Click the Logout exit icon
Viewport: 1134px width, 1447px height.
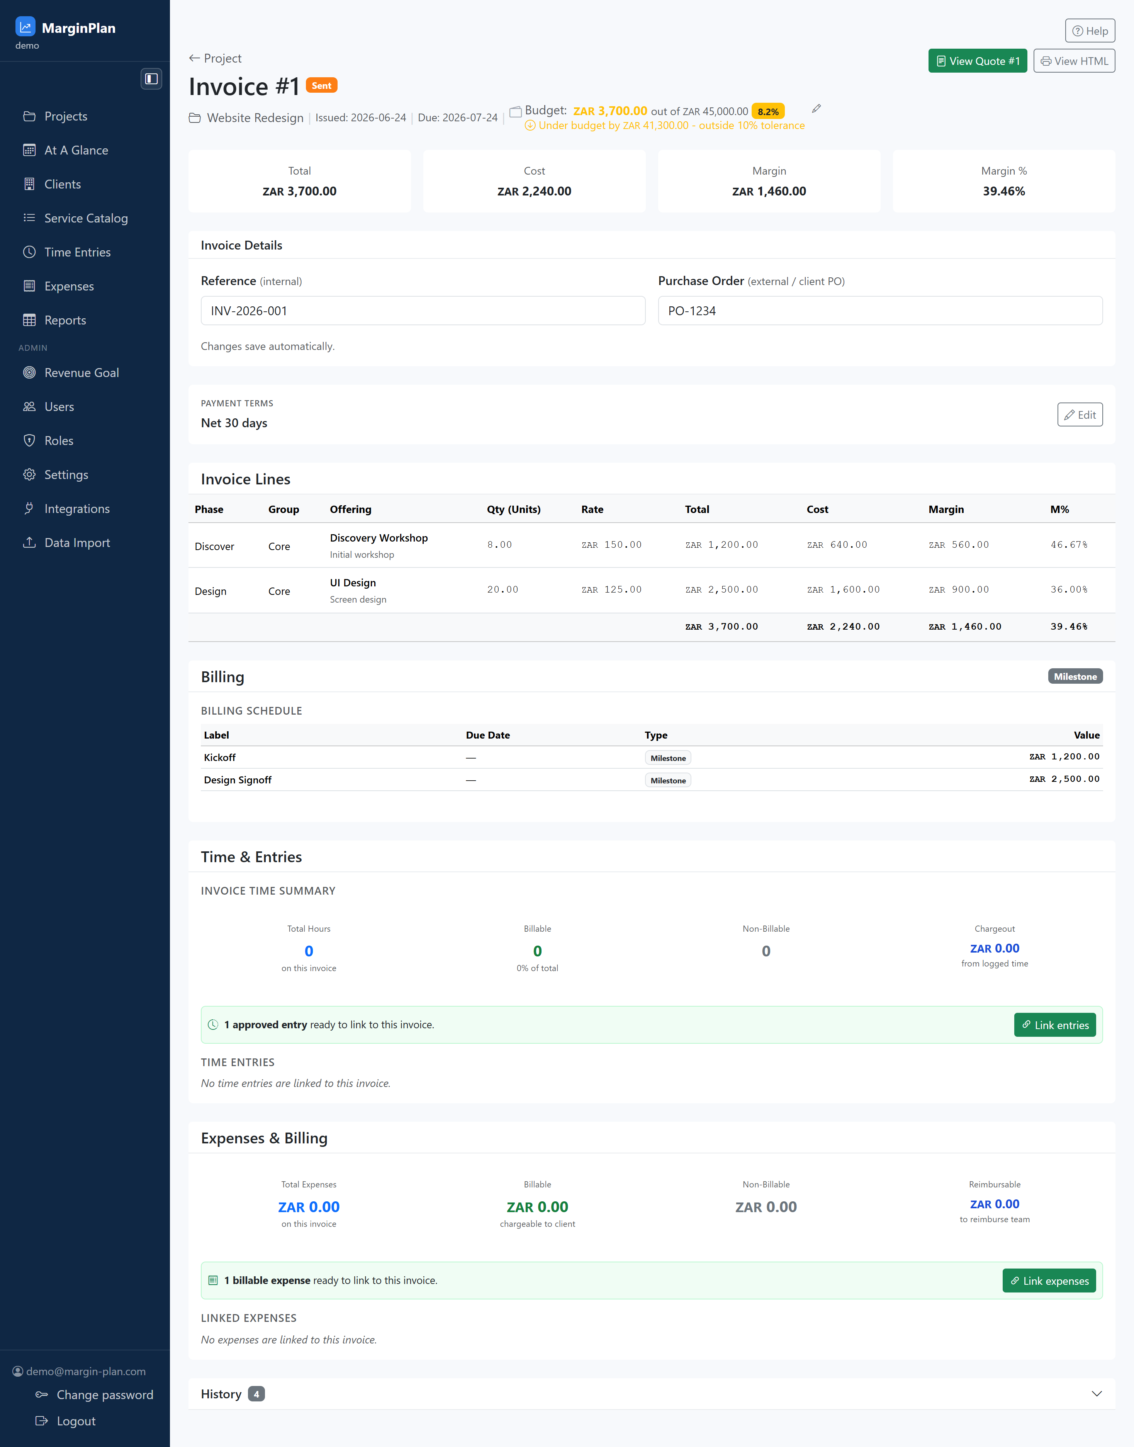pyautogui.click(x=41, y=1421)
